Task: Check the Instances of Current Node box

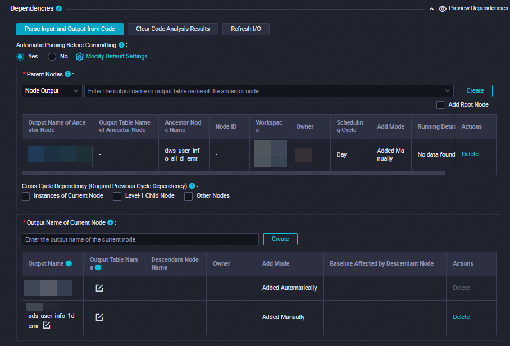Action: [x=26, y=196]
